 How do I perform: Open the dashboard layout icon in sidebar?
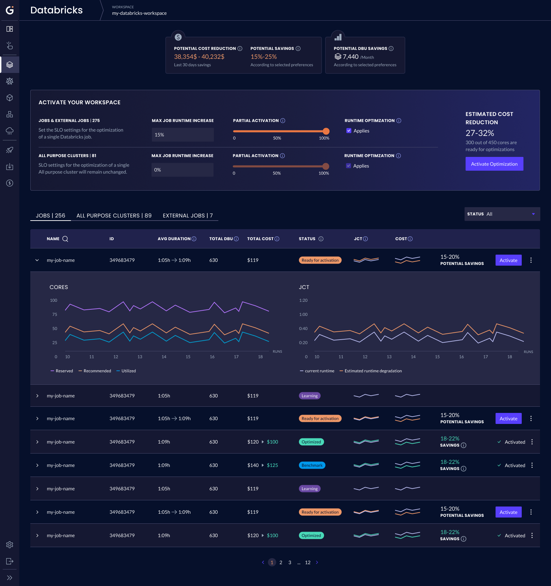tap(10, 29)
